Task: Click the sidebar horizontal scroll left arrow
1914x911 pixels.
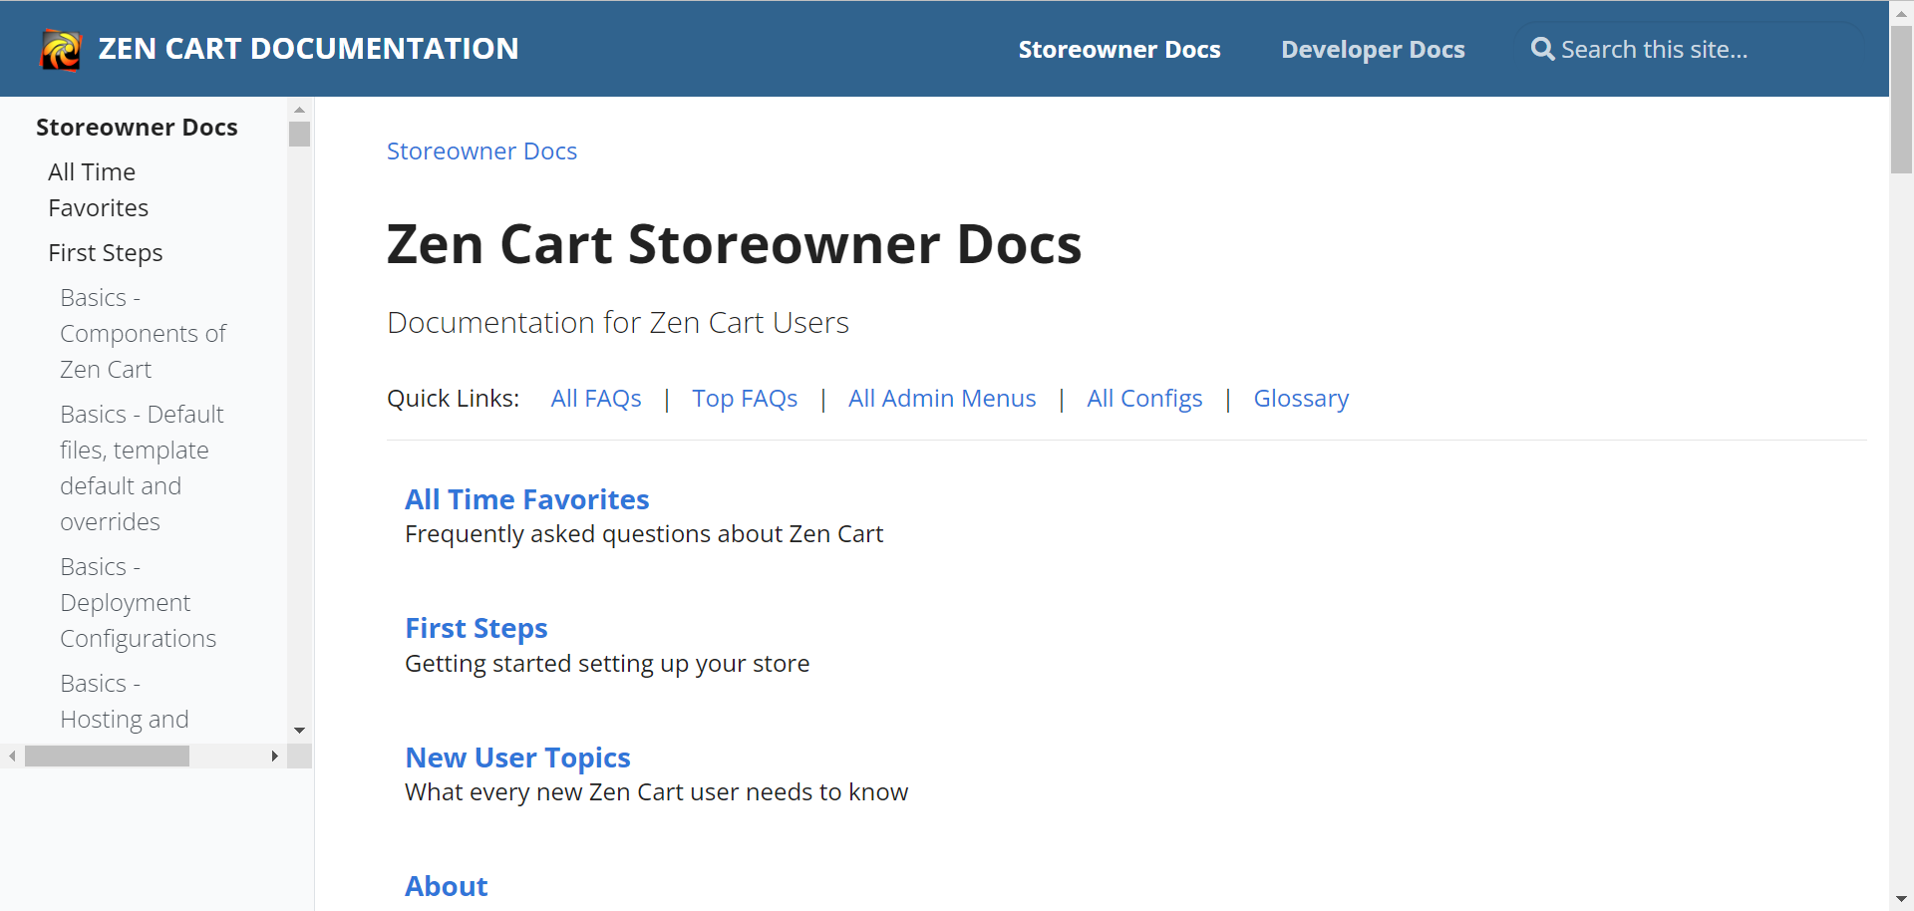Action: (11, 756)
